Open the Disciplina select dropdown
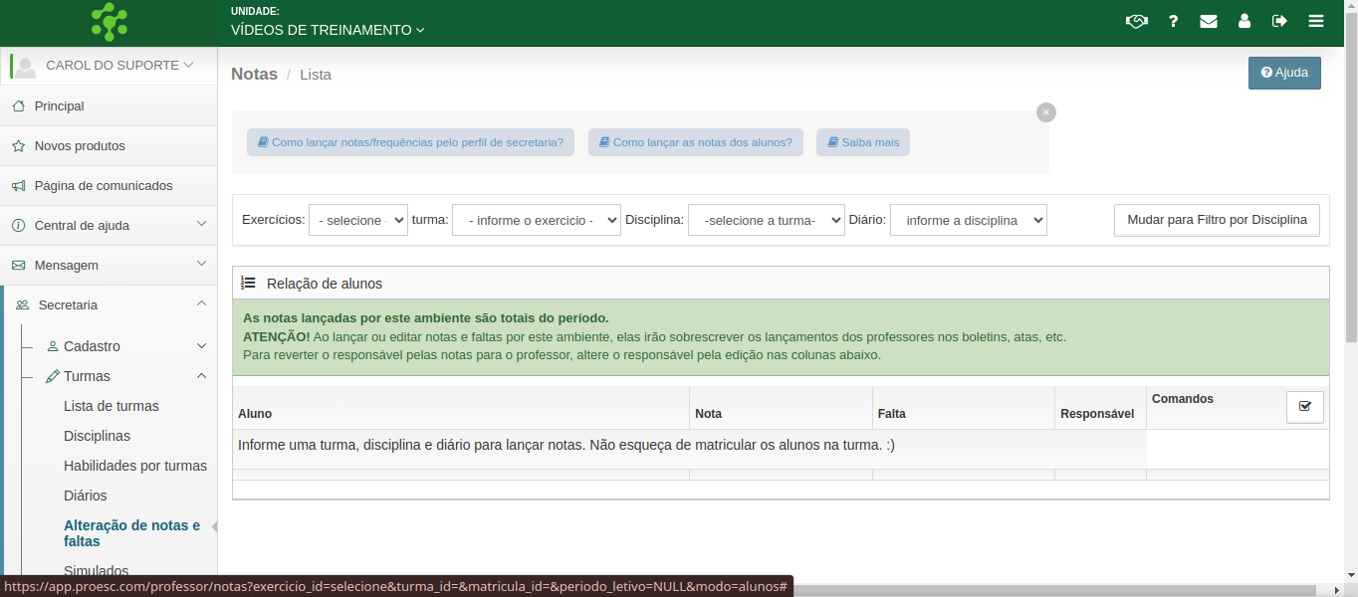The height and width of the screenshot is (597, 1358). (767, 220)
